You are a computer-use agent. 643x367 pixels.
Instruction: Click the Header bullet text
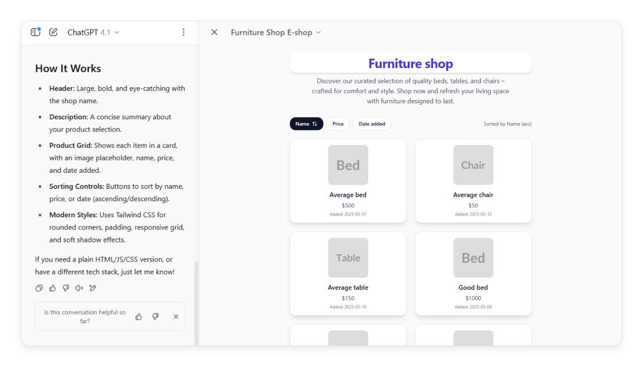[117, 94]
